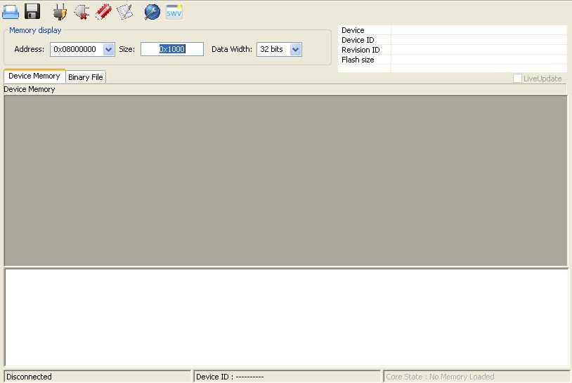Toggle the LiveUpdate checkbox

tap(518, 79)
